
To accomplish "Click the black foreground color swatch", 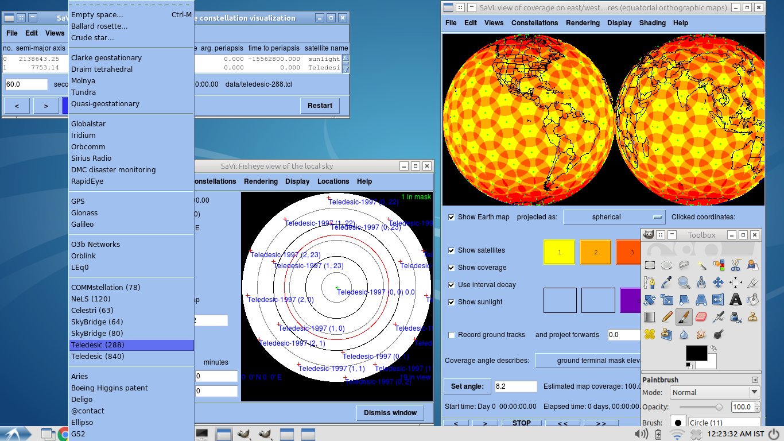I will tap(697, 353).
